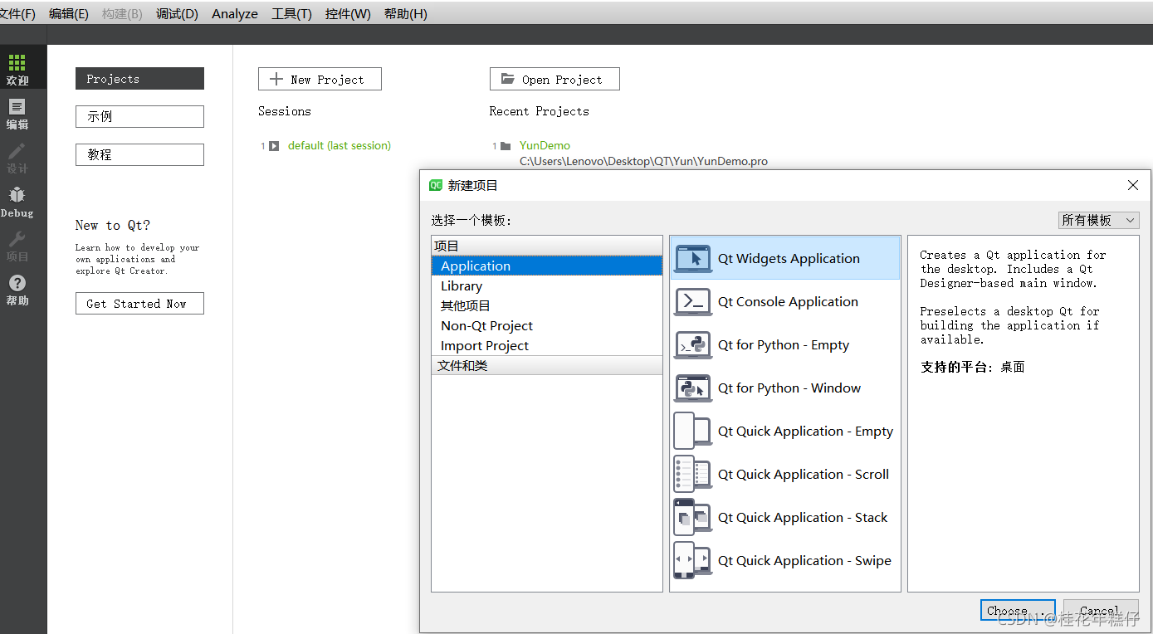Click the Cancel button in dialog
Screen dimensions: 1153x634
click(1101, 611)
